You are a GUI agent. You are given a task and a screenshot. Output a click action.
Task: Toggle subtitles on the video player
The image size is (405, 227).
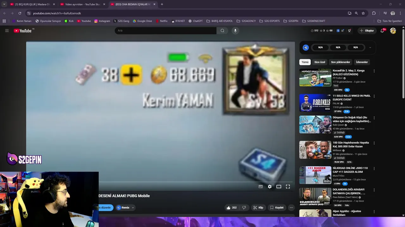click(260, 187)
